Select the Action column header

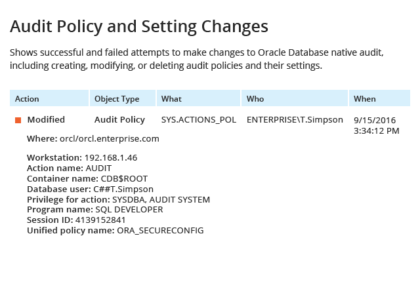[49, 98]
